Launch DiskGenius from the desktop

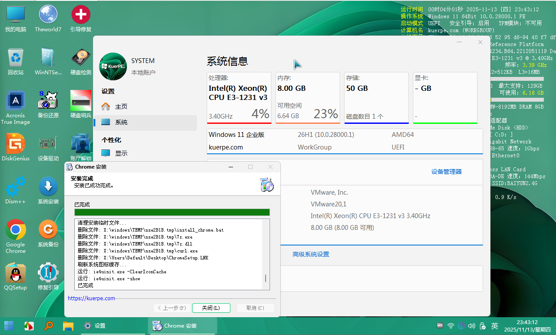pyautogui.click(x=16, y=144)
